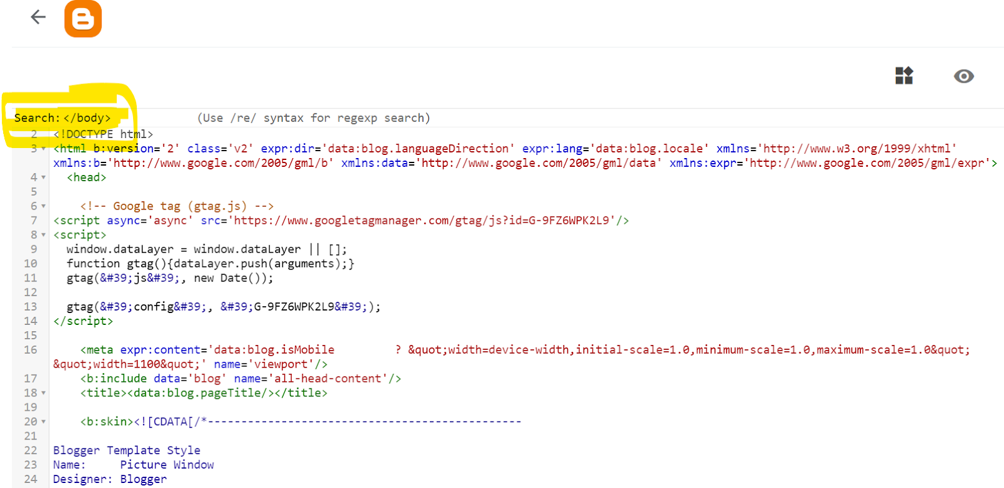1004x488 pixels.
Task: Collapse the b:skin fold on line 20
Action: point(43,422)
